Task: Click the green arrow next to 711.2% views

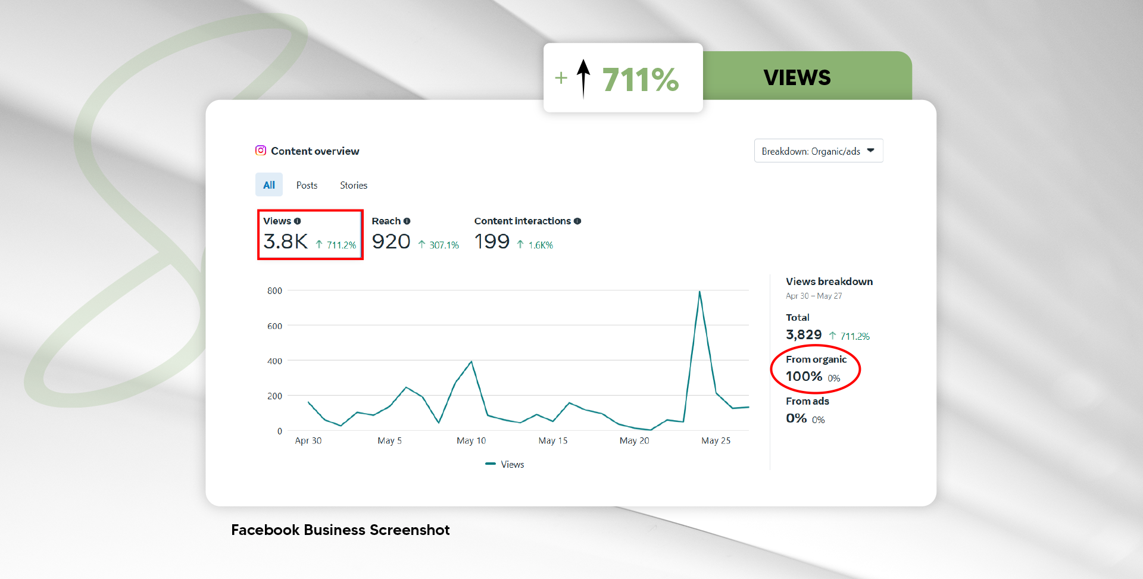Action: pyautogui.click(x=319, y=245)
